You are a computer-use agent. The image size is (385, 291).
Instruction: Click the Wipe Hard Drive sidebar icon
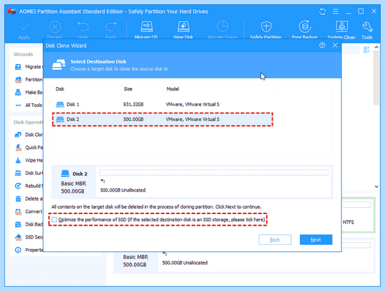pyautogui.click(x=18, y=160)
